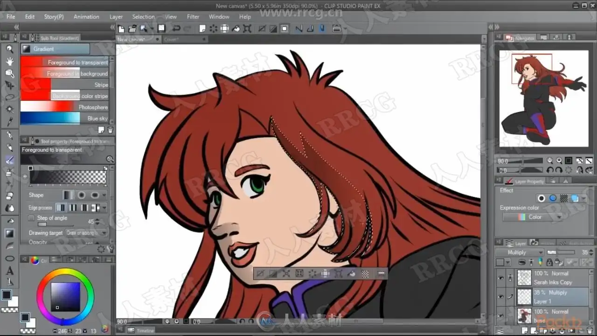The image size is (597, 336).
Task: Select the Pen tool
Action: pyautogui.click(x=9, y=135)
